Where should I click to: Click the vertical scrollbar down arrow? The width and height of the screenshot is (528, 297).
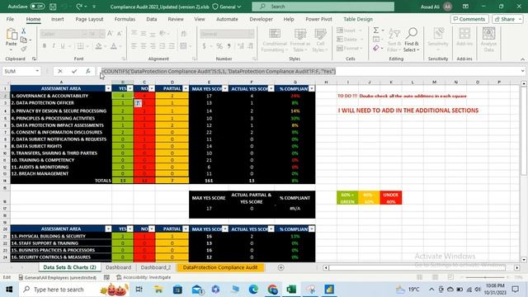tap(524, 259)
